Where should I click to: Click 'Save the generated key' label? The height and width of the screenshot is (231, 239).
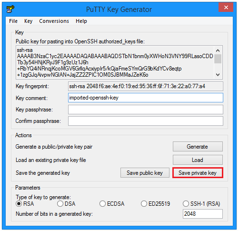[43, 173]
